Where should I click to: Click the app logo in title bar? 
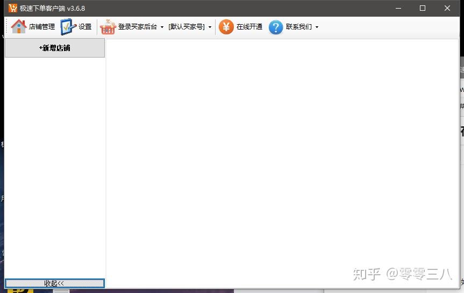(13, 8)
